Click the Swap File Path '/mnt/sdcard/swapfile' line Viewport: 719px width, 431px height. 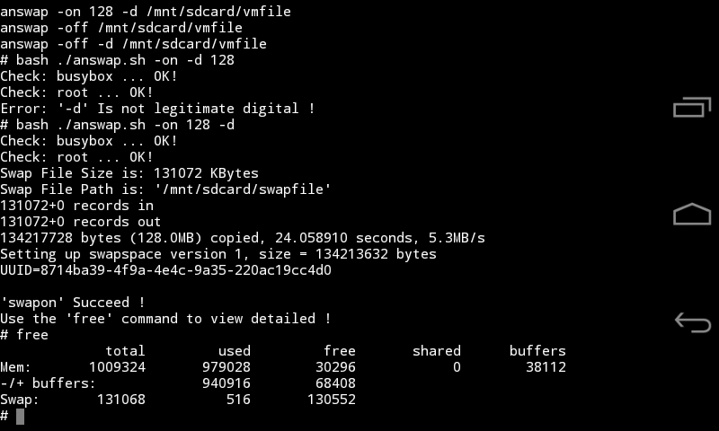pyautogui.click(x=165, y=189)
